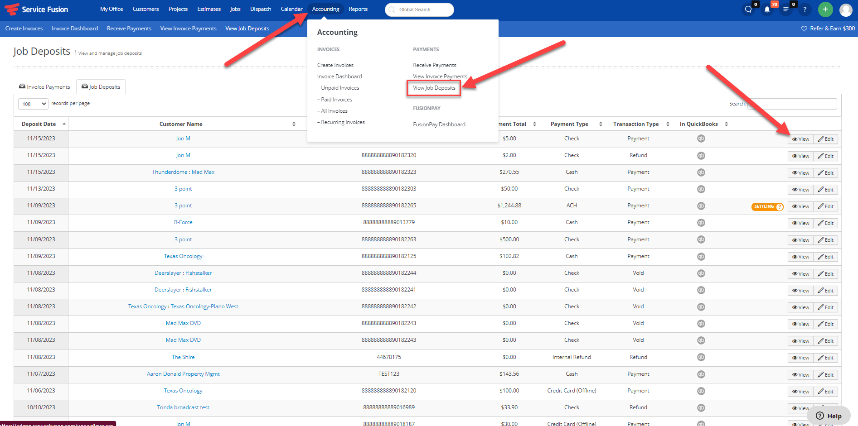
Task: View the Jon M $5.00 deposit
Action: [801, 139]
